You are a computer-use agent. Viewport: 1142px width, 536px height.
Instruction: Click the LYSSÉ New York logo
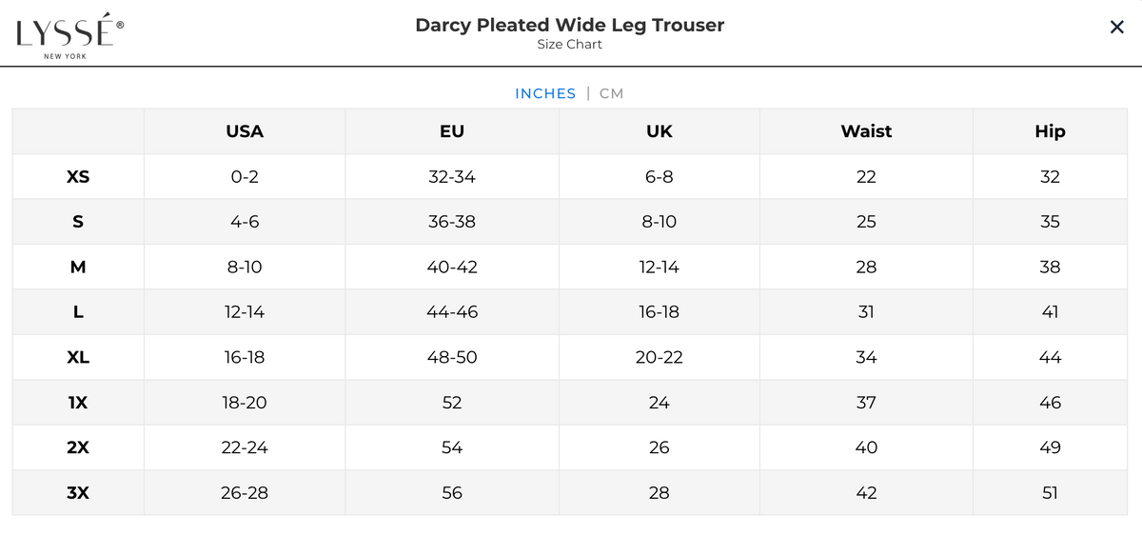pos(69,37)
